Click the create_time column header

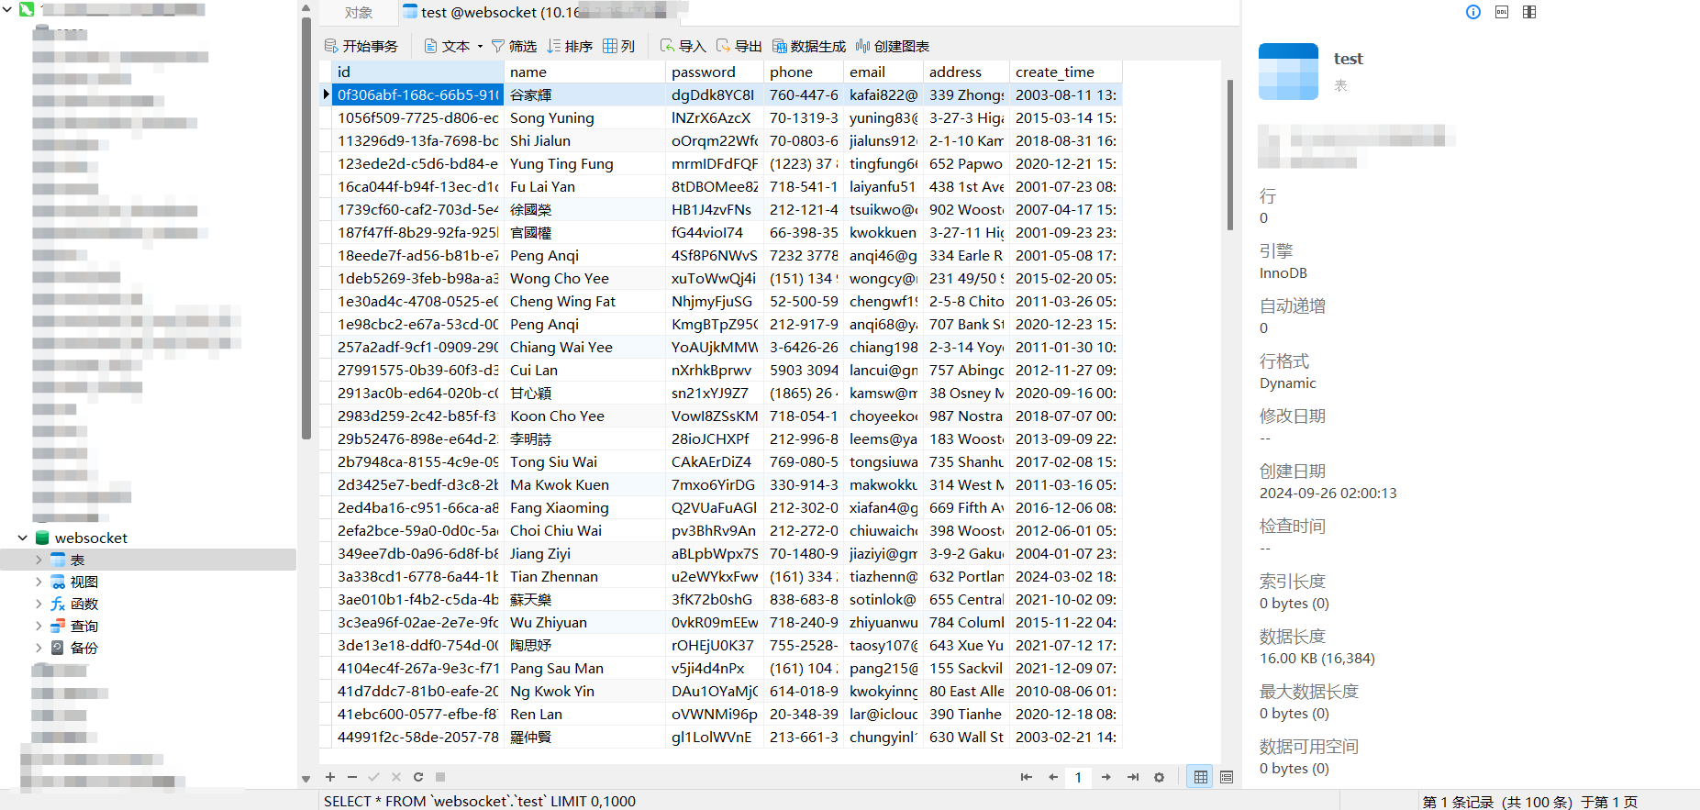tap(1065, 72)
